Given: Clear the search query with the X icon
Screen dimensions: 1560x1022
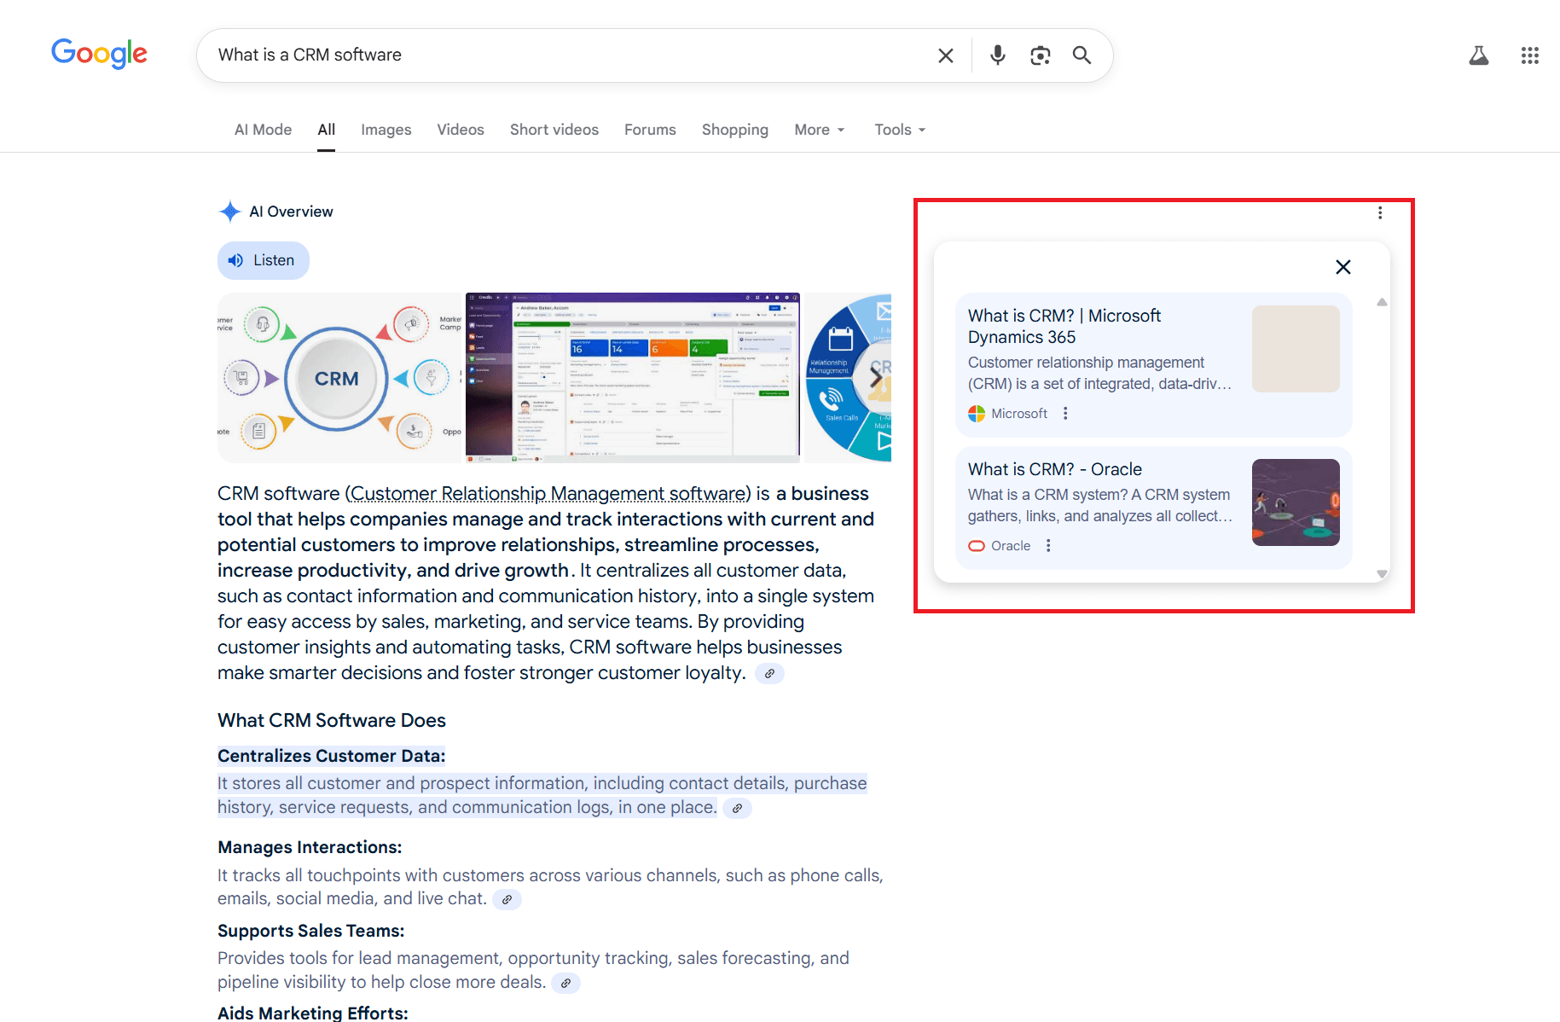Looking at the screenshot, I should coord(945,55).
